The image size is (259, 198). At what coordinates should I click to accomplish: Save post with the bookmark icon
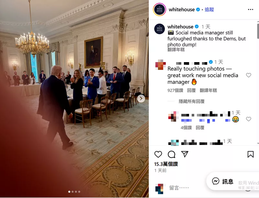click(250, 154)
